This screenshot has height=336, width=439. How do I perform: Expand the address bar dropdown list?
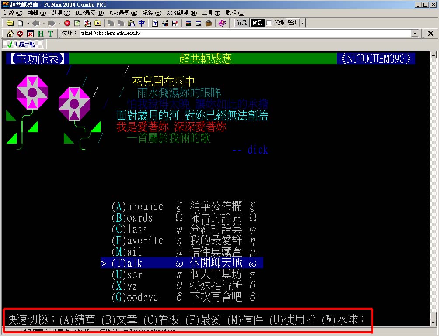[x=415, y=34]
